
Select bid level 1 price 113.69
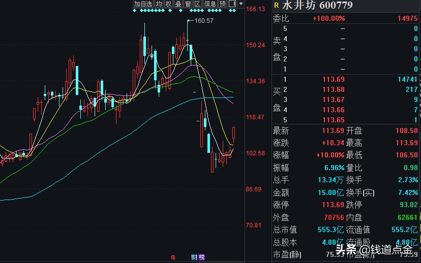(333, 79)
